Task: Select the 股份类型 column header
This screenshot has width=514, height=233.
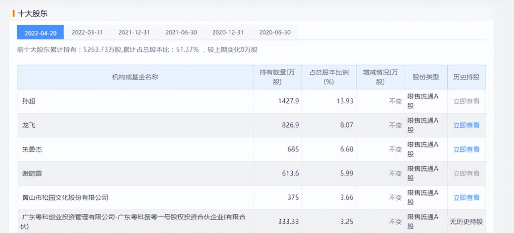Action: [x=426, y=77]
